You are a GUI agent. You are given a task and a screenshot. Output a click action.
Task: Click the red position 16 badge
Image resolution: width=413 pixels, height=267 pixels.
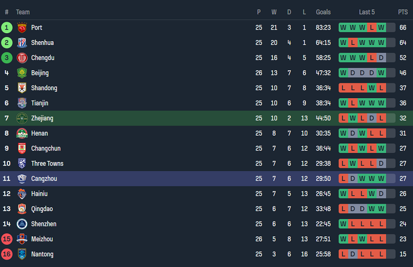coord(7,254)
